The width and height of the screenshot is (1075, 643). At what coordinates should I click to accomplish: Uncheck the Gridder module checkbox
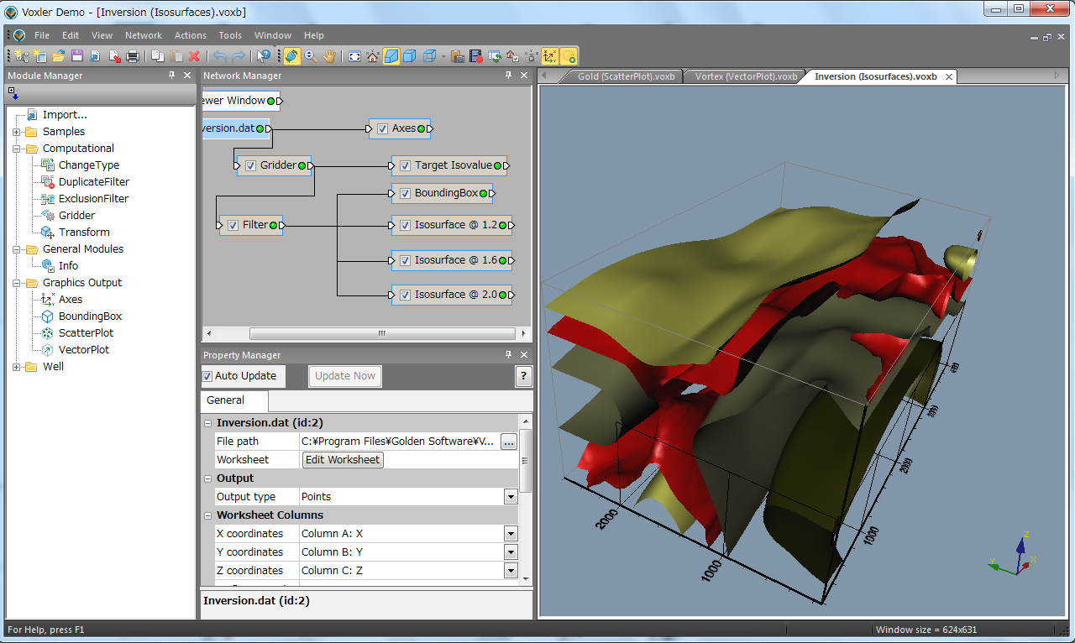point(250,165)
